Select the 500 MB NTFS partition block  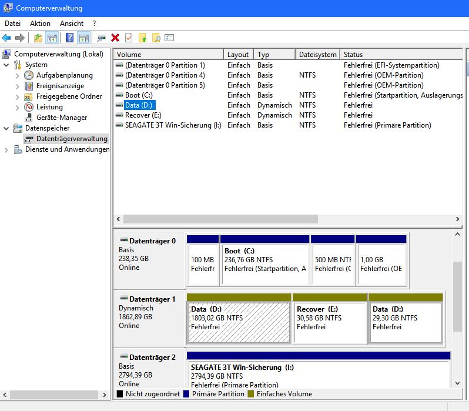click(333, 260)
